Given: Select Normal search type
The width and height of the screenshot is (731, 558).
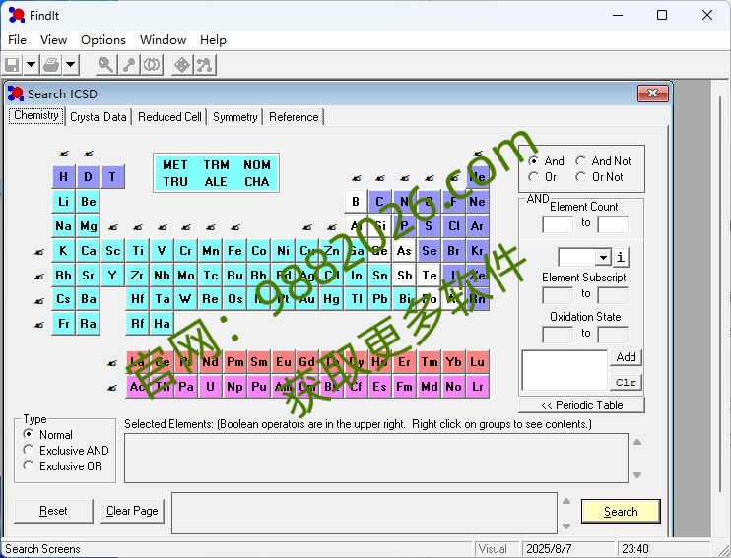Looking at the screenshot, I should tap(28, 434).
